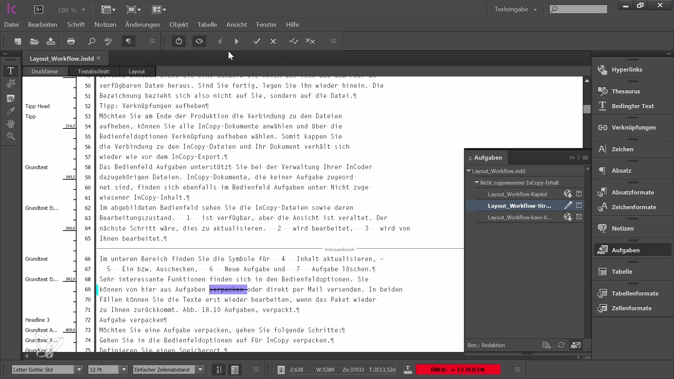Screen dimensions: 674x379
Task: Open the Ansicht menu
Action: click(236, 24)
